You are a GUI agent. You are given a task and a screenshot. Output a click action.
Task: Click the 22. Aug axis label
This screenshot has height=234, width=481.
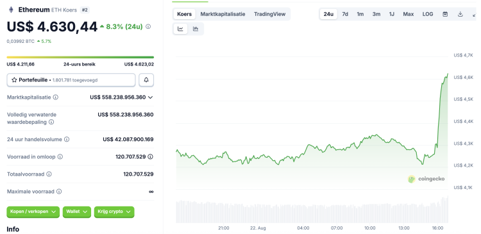point(258,228)
